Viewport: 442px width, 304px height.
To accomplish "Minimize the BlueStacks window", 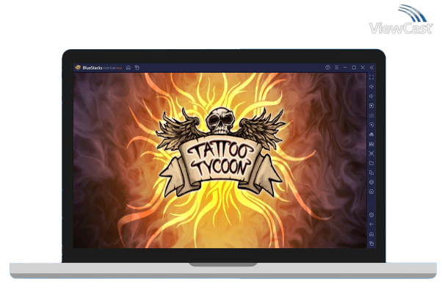I will 345,68.
